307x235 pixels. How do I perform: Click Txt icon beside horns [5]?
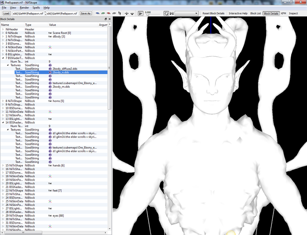pos(50,101)
